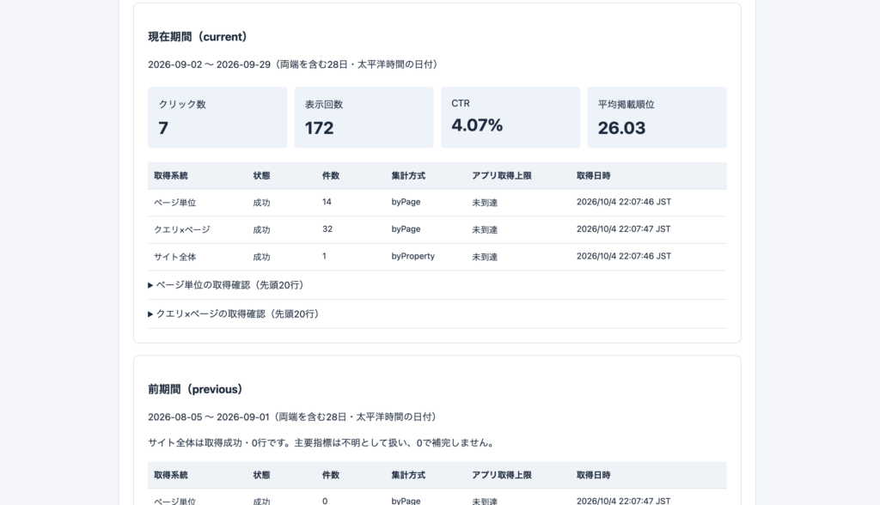The height and width of the screenshot is (505, 880).
Task: Click the 2026/10/4 22:07:47 JST timestamp in クエリ×ページ row
Action: (x=624, y=229)
